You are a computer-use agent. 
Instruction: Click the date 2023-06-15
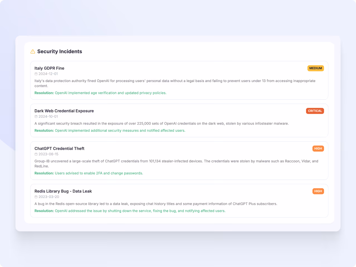(49, 154)
